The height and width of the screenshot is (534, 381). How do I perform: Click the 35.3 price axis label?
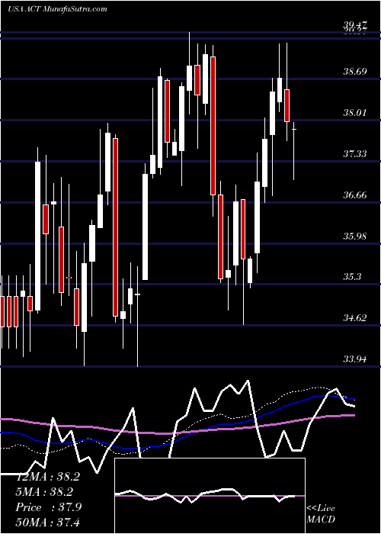(352, 276)
